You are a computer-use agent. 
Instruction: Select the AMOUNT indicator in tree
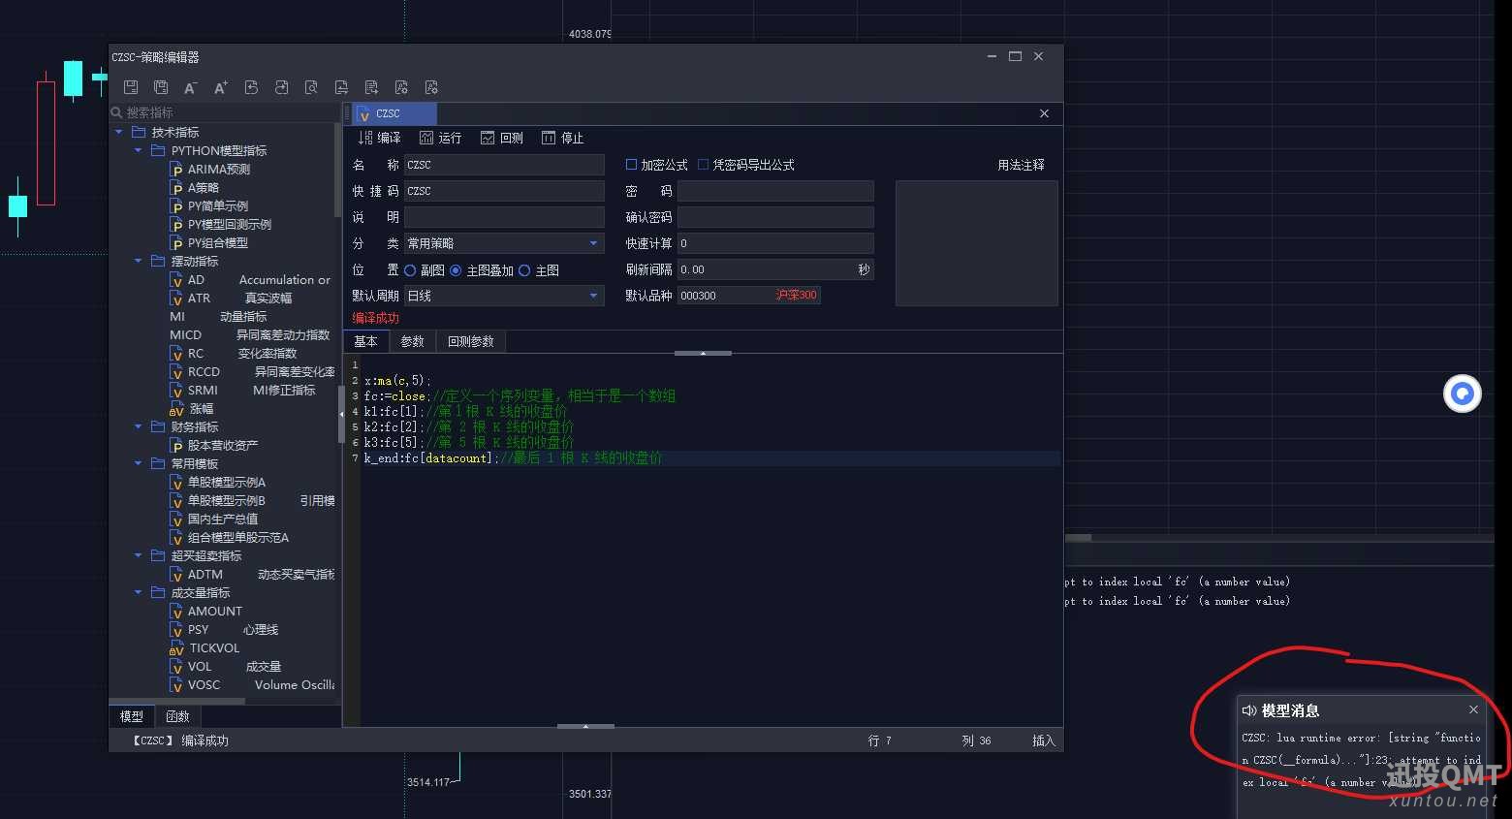pyautogui.click(x=206, y=611)
